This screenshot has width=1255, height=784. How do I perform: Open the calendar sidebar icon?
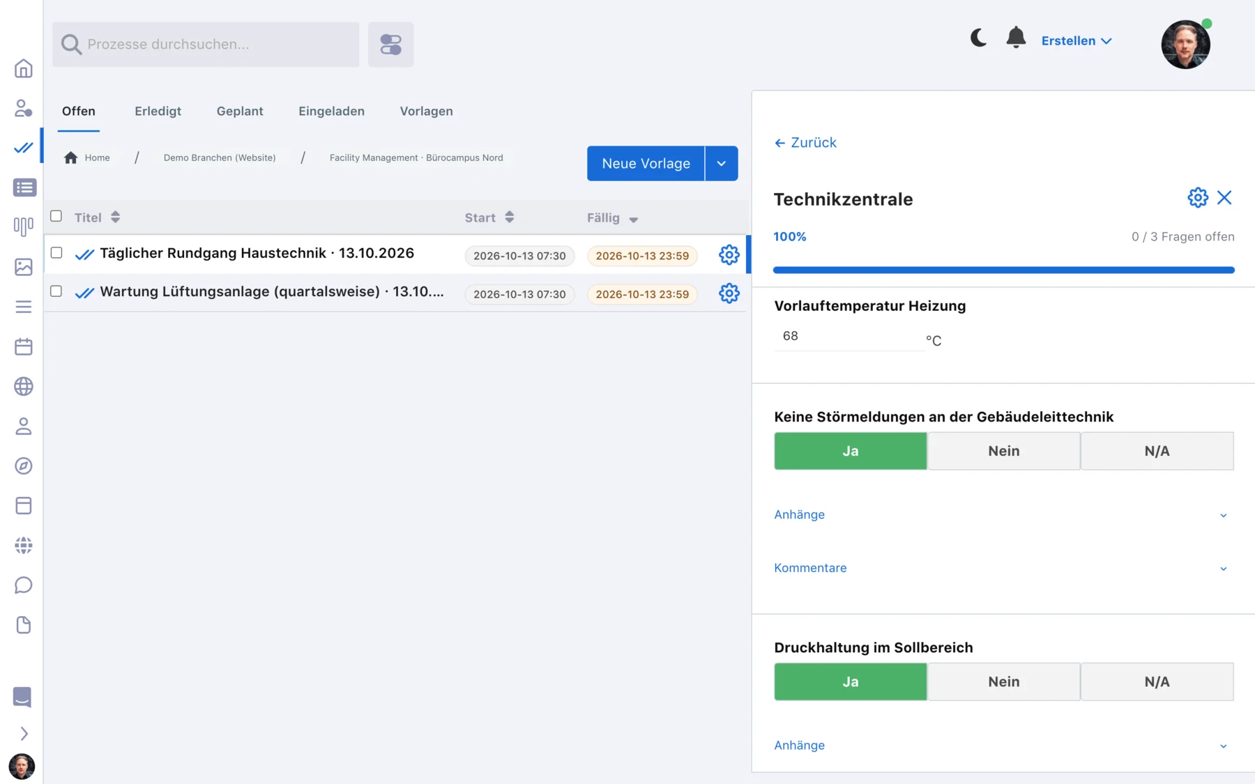23,346
